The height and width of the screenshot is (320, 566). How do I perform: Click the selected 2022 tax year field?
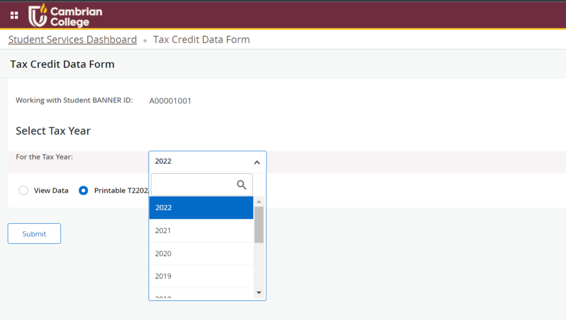(208, 162)
